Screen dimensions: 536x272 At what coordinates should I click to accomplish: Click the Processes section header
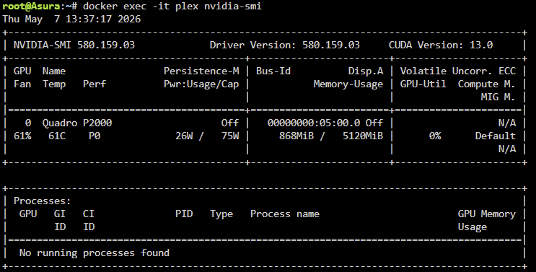(x=42, y=201)
